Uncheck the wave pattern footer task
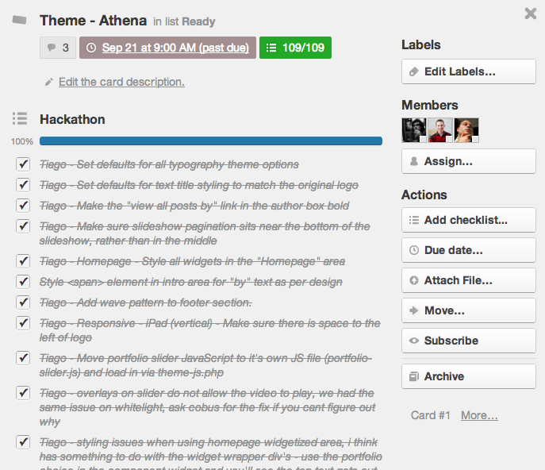This screenshot has height=470, width=545. (x=23, y=302)
